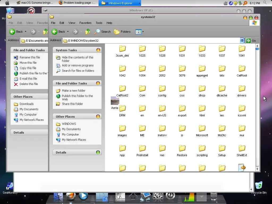Viewport: 272px width, 204px height.
Task: Select the appmgmt folder
Action: point(202,71)
